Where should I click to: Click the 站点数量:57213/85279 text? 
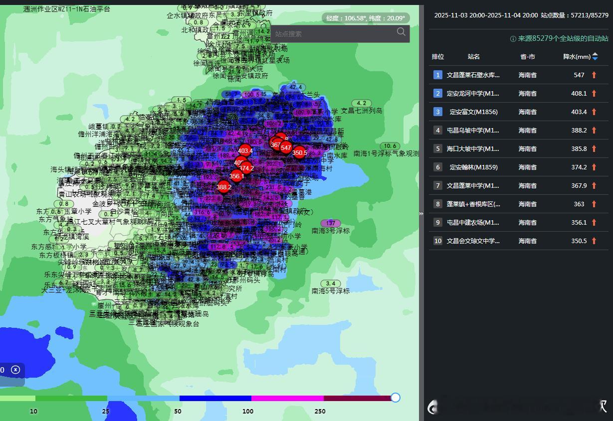click(x=575, y=15)
